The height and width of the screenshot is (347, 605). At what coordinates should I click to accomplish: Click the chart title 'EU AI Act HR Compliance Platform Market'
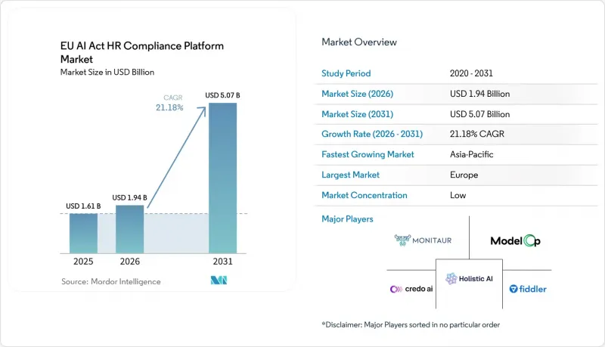click(x=142, y=52)
